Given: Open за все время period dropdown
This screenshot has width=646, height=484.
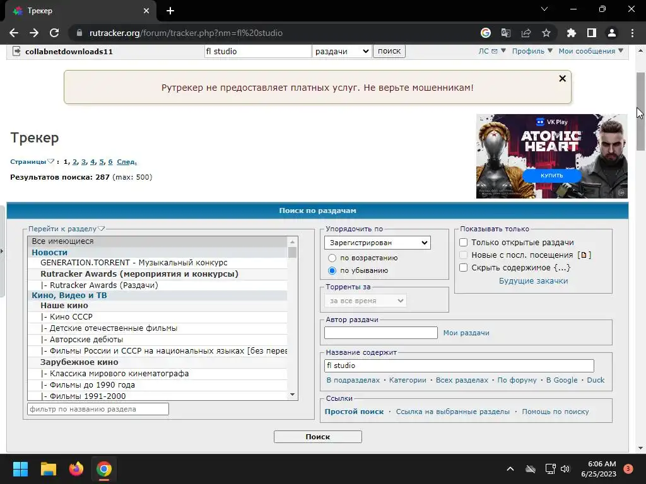Looking at the screenshot, I should coord(365,301).
